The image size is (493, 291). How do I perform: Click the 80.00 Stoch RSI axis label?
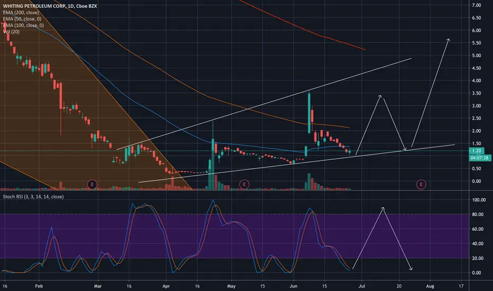tap(478, 215)
